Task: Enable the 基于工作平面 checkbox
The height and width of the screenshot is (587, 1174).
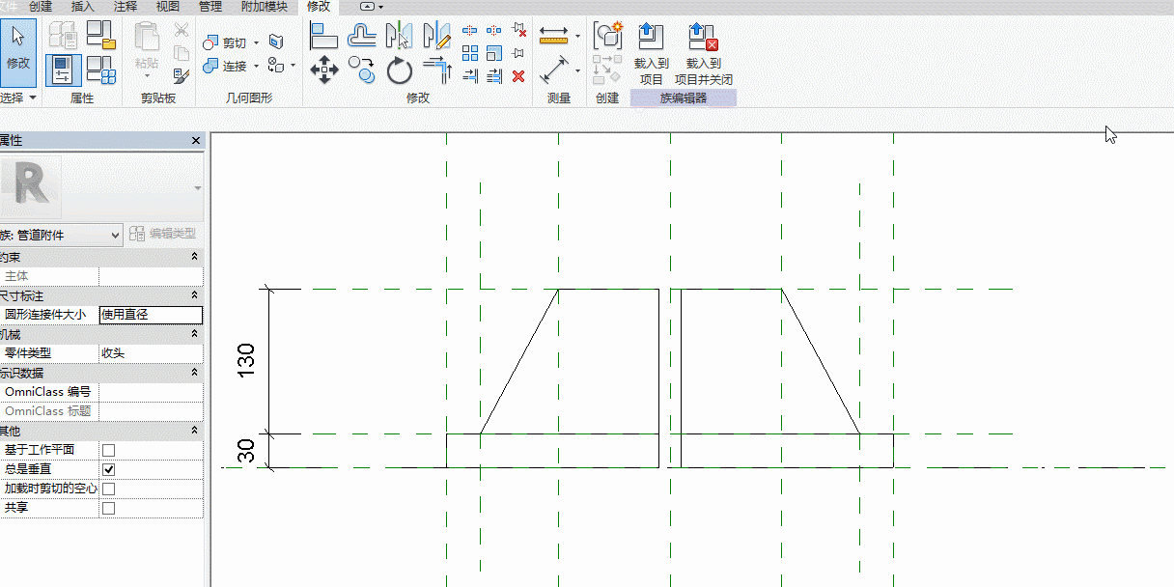Action: coord(108,450)
